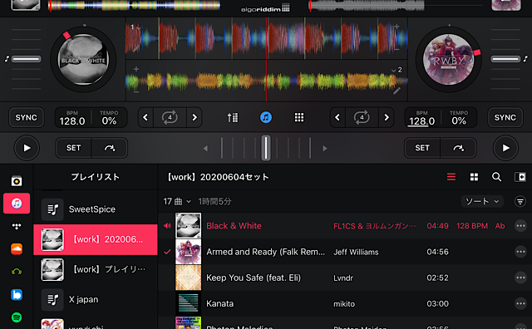
Task: Select the Keep You Safe (feat. Eli) track
Action: pyautogui.click(x=345, y=277)
